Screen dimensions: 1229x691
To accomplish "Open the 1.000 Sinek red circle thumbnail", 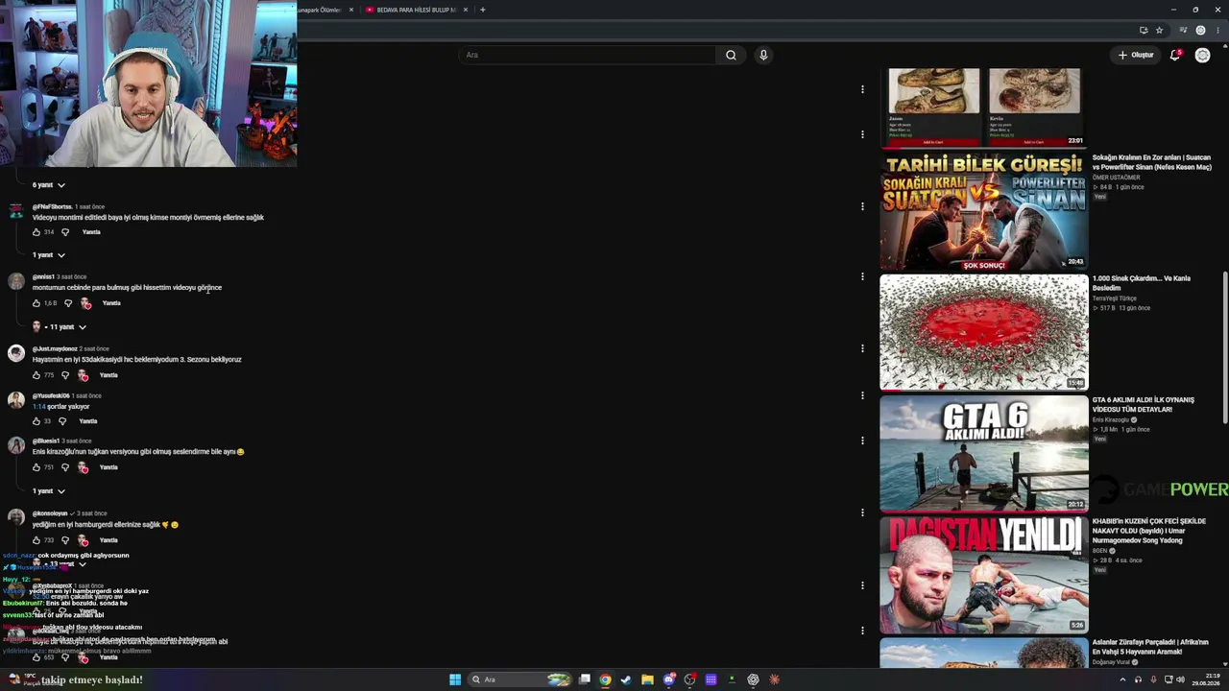I will 984,332.
